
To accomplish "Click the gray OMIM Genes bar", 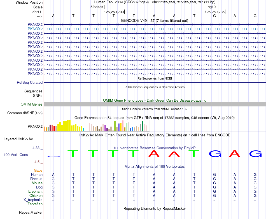I will click(155, 104).
